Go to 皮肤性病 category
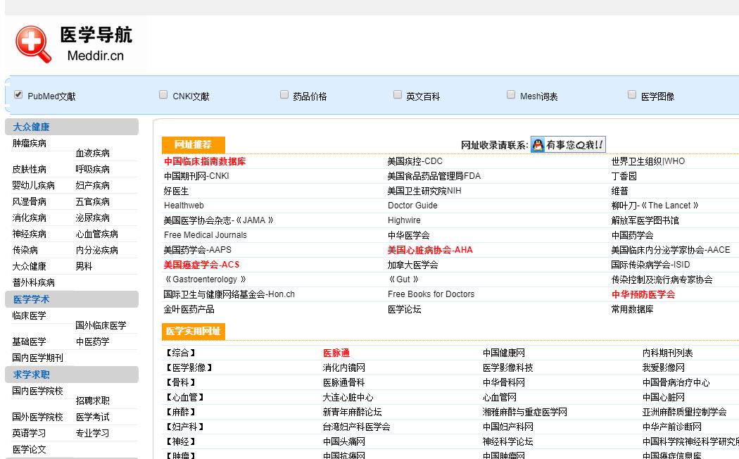The width and height of the screenshot is (739, 459). tap(30, 169)
